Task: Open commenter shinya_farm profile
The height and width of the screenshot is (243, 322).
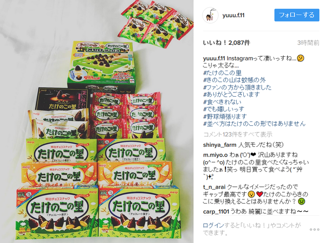Action: coord(220,145)
